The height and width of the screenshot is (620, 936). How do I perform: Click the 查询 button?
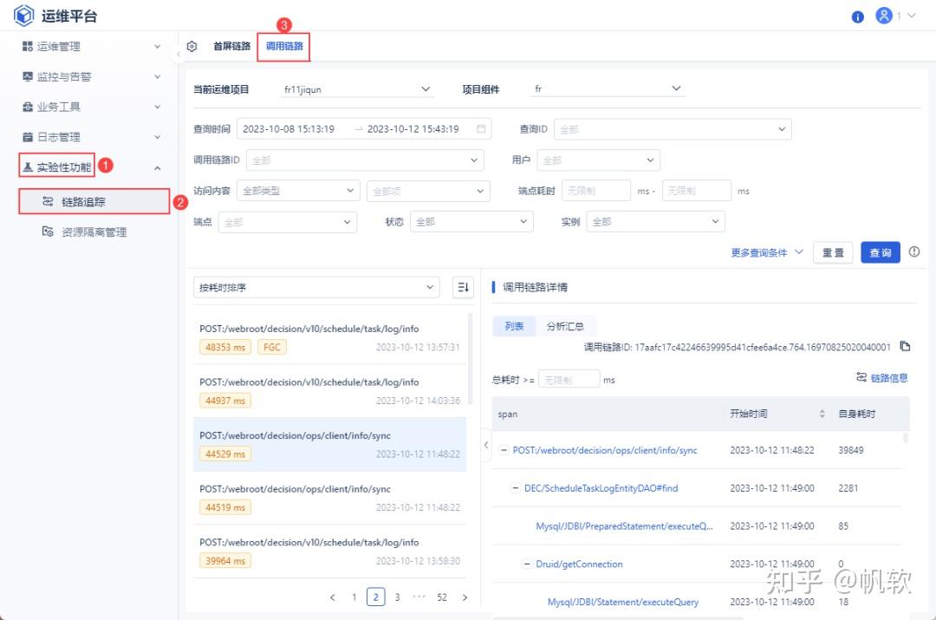pyautogui.click(x=880, y=252)
